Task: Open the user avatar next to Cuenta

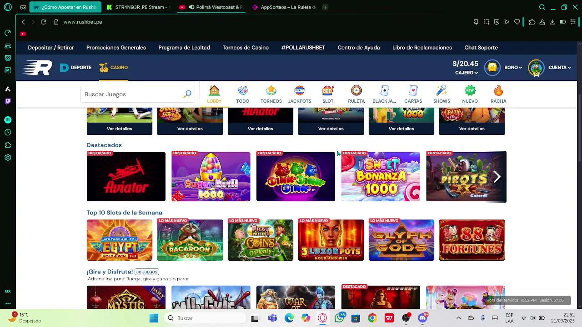Action: (536, 68)
